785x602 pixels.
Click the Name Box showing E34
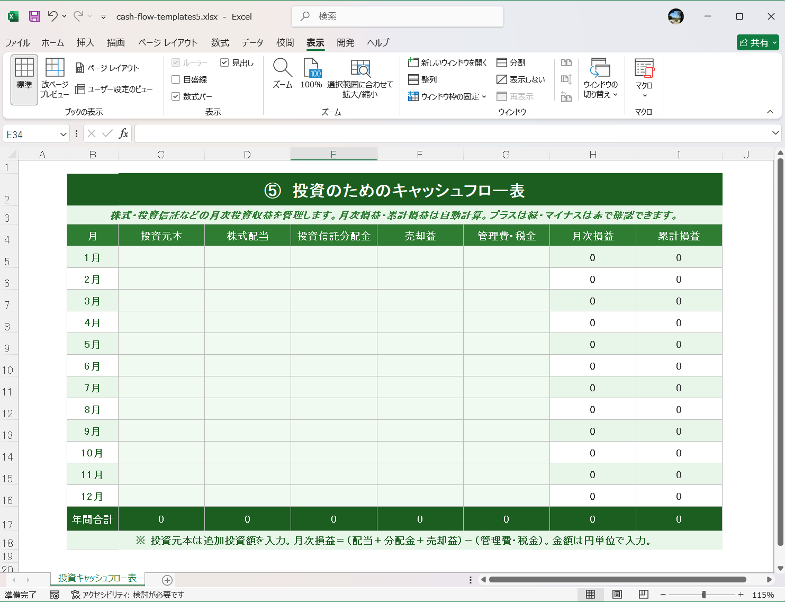pos(31,134)
